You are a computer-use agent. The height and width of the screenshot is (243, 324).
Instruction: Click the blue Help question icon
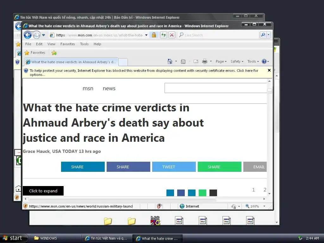pyautogui.click(x=264, y=61)
